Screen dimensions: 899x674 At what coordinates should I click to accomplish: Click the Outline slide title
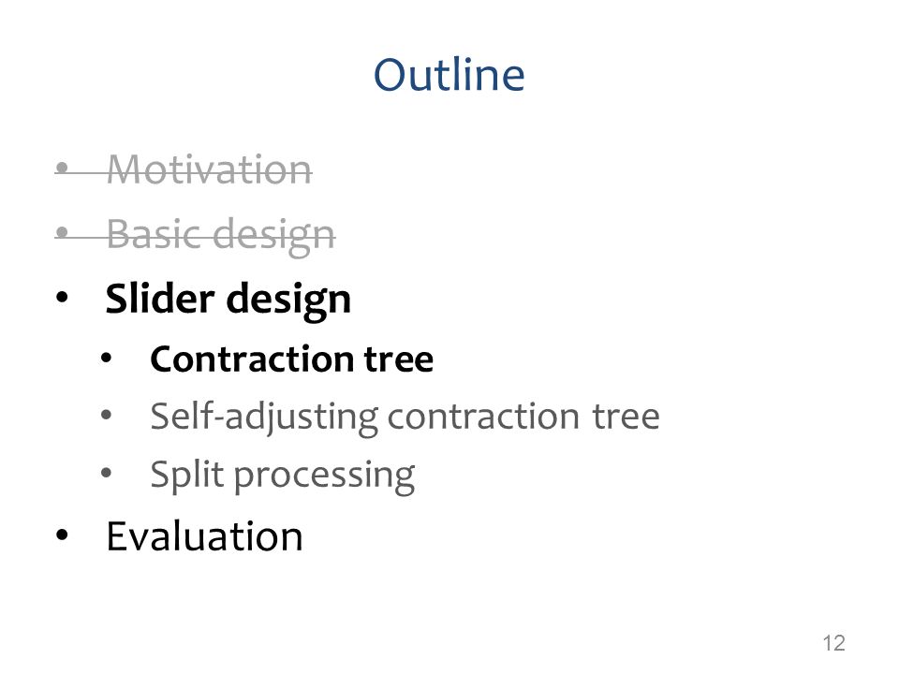pyautogui.click(x=449, y=75)
